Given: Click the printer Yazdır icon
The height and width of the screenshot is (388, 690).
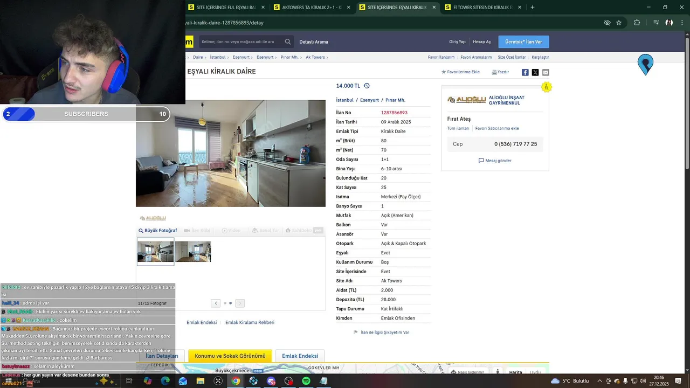Looking at the screenshot, I should tap(494, 72).
